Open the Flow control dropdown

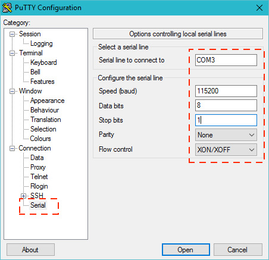(x=226, y=150)
